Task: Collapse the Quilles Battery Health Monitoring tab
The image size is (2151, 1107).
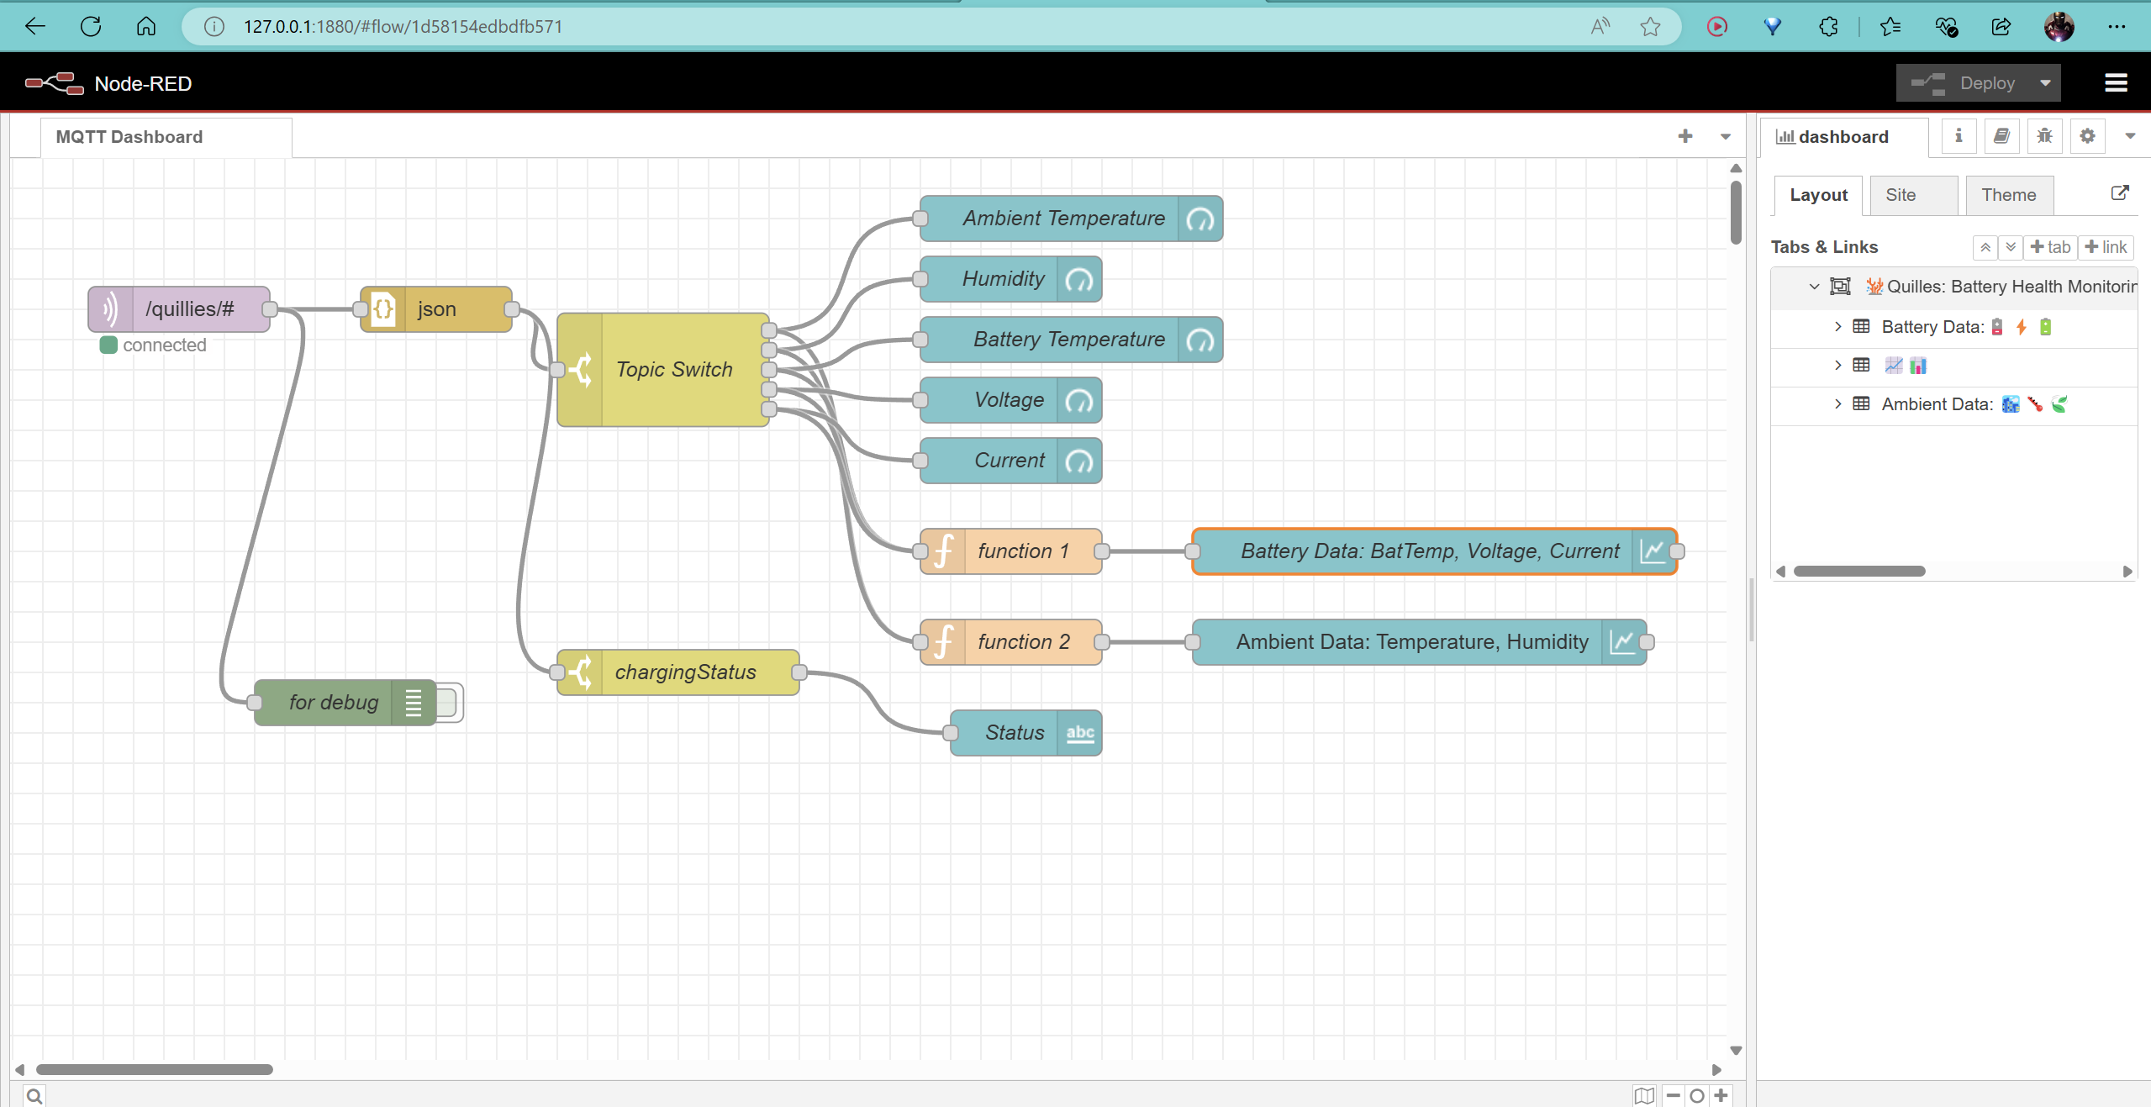Action: (1814, 287)
